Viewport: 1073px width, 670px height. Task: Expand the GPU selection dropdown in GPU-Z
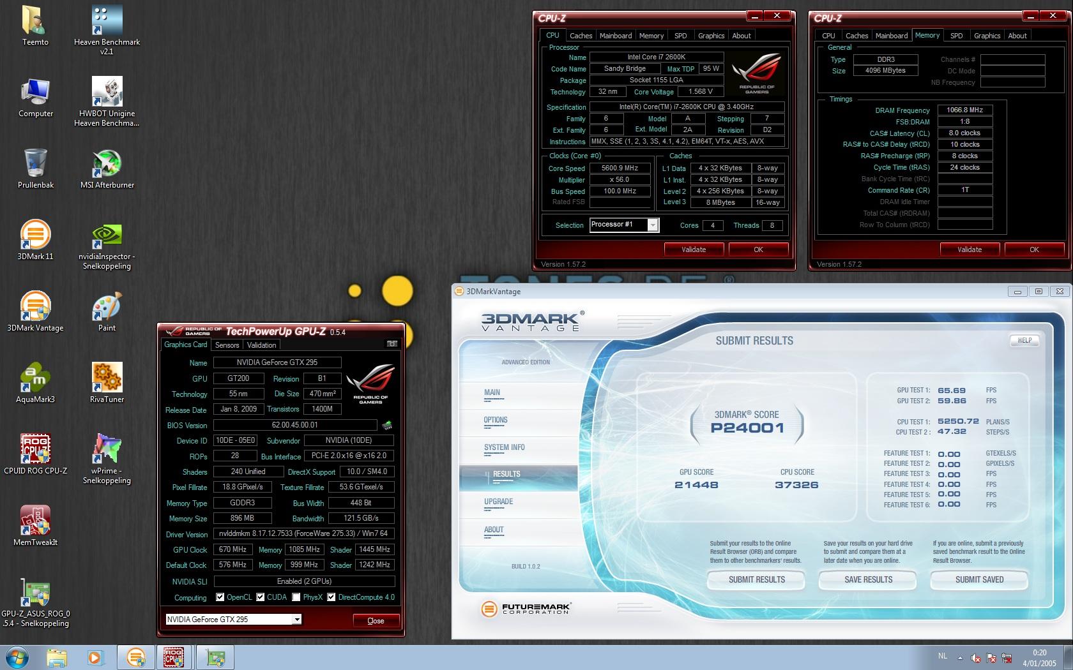click(296, 620)
